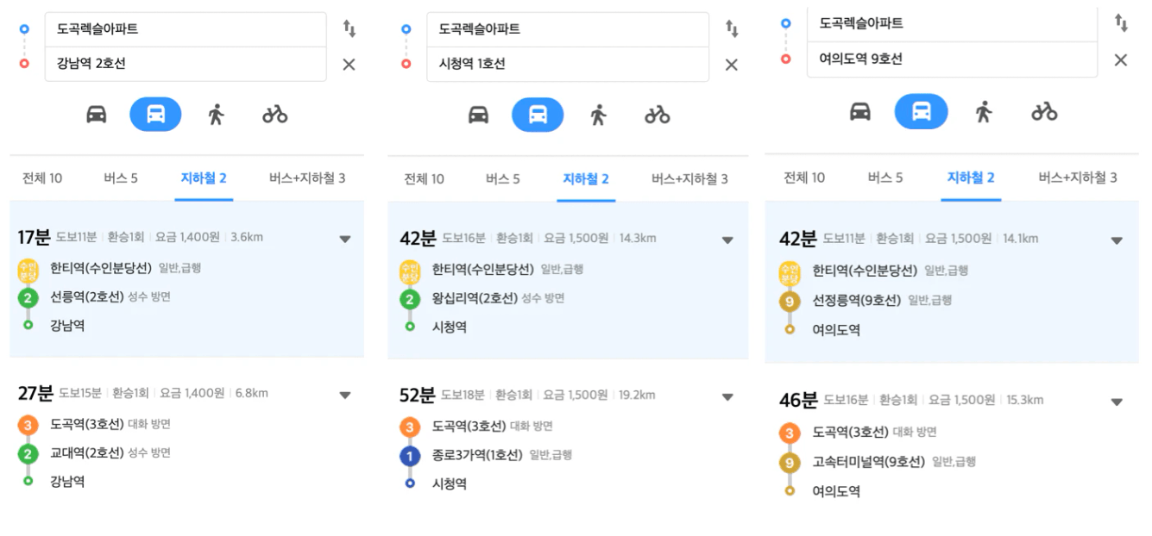Expand the 52분 route via 종로3가역

(x=727, y=397)
